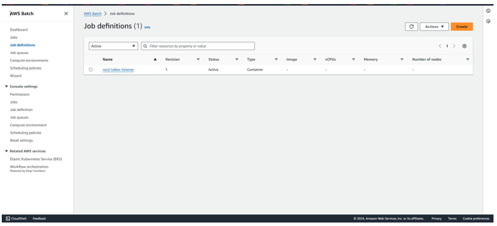Open Job queues under Console settings
This screenshot has height=226, width=497.
tap(19, 117)
